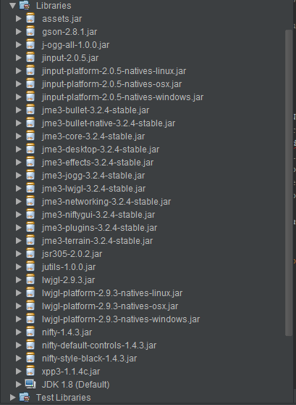Click the Test Libraries folder icon
Image resolution: width=296 pixels, height=405 pixels.
pyautogui.click(x=25, y=397)
